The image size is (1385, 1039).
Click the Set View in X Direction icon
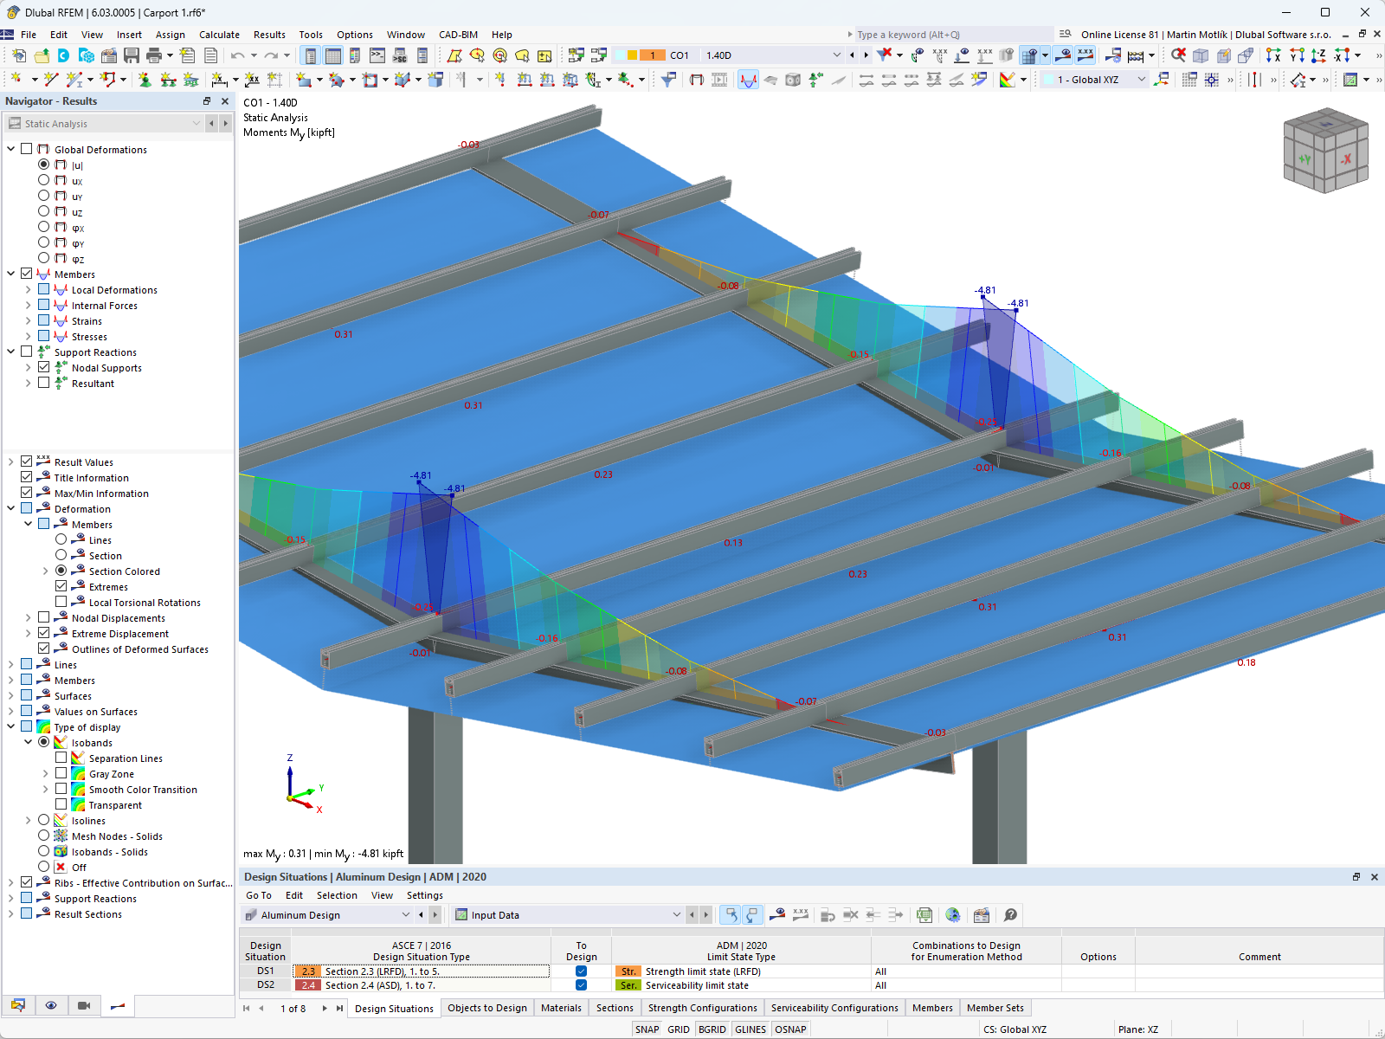(x=1272, y=55)
